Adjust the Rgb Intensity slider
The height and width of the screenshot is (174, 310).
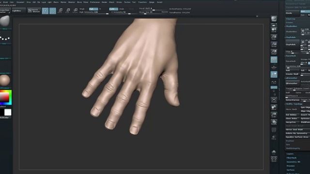pos(93,13)
